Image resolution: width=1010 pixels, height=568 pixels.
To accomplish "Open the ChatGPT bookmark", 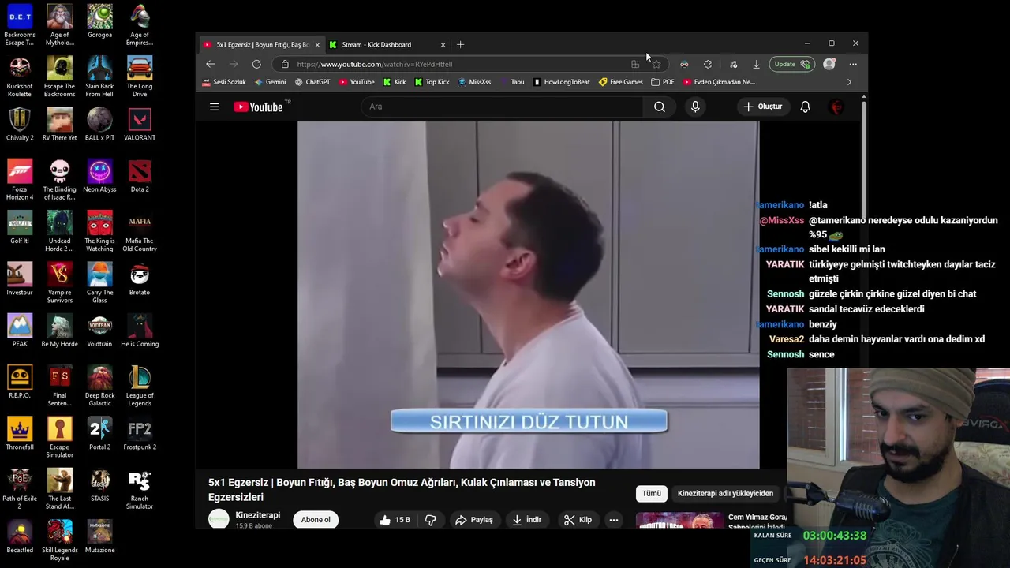I will (x=312, y=82).
